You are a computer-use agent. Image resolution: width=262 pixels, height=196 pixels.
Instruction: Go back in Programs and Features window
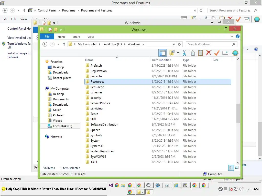5,10
